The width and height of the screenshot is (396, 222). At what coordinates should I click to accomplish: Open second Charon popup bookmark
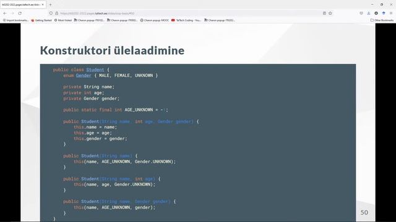click(123, 20)
